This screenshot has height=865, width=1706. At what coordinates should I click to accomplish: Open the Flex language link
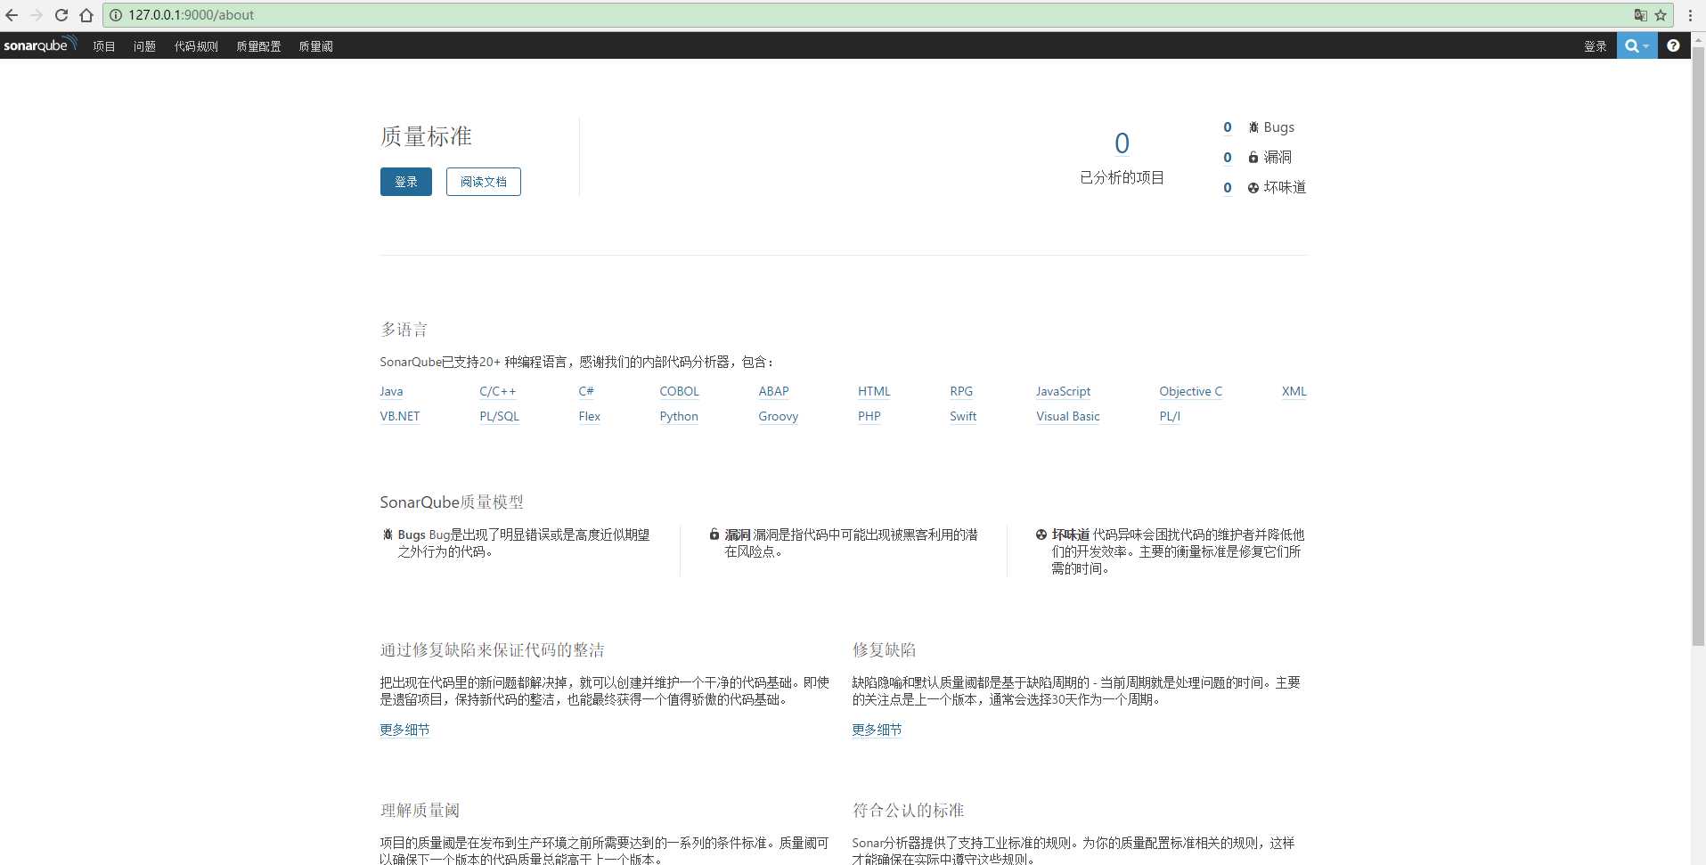click(x=589, y=416)
